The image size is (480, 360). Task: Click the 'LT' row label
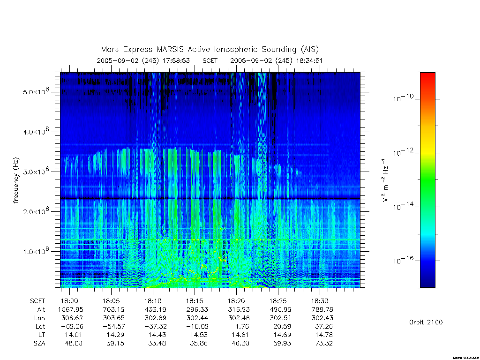click(x=42, y=335)
